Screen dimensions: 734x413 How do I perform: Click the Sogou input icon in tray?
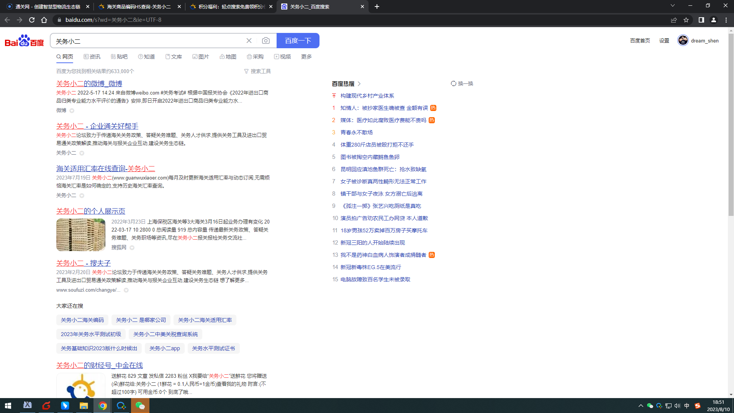click(x=698, y=406)
